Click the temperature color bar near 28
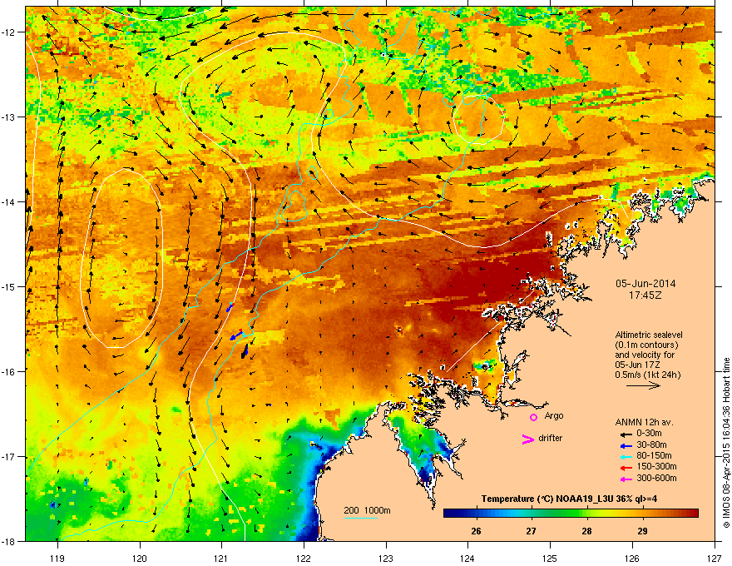Image resolution: width=732 pixels, height=566 pixels. [587, 514]
